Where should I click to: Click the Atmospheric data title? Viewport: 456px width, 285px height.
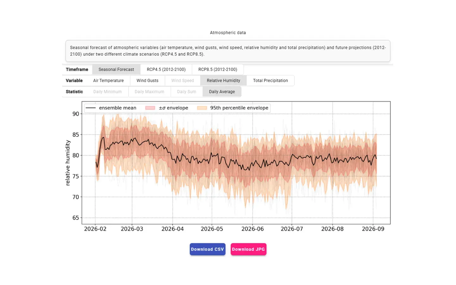pos(228,33)
